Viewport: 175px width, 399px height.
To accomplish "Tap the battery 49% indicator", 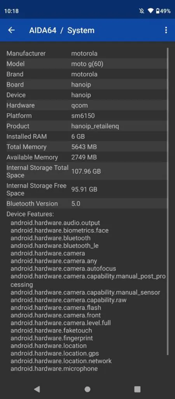I will (163, 11).
